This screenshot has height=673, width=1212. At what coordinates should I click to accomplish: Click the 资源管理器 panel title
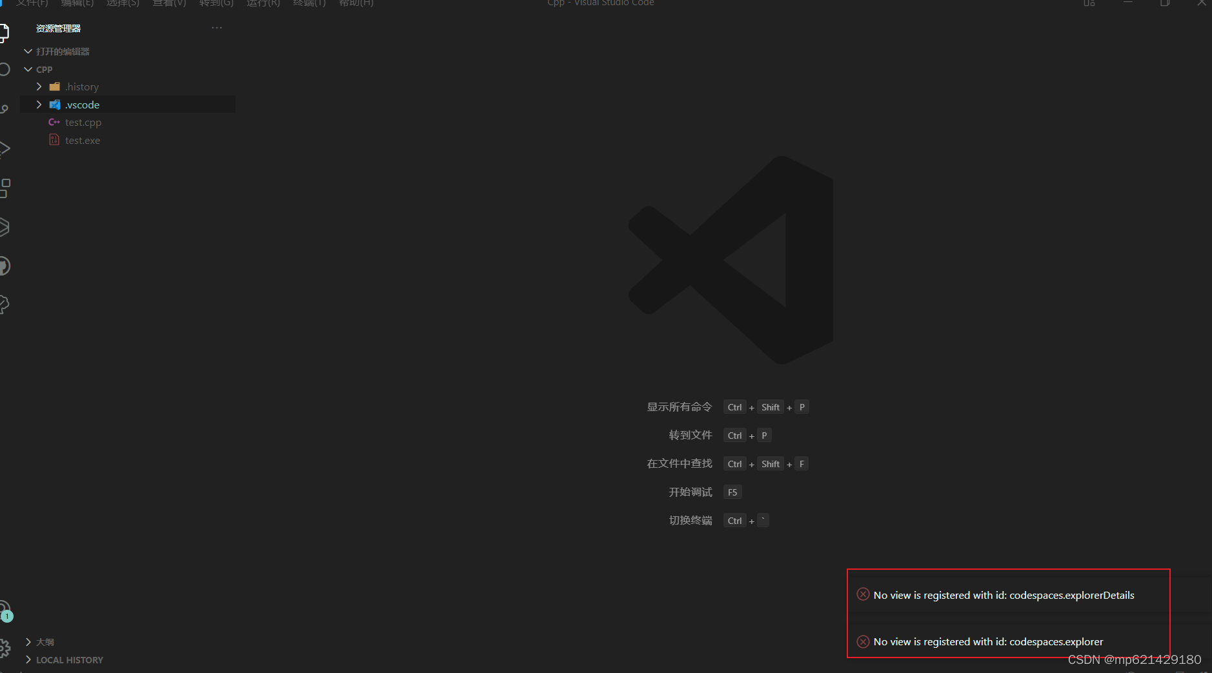click(58, 28)
